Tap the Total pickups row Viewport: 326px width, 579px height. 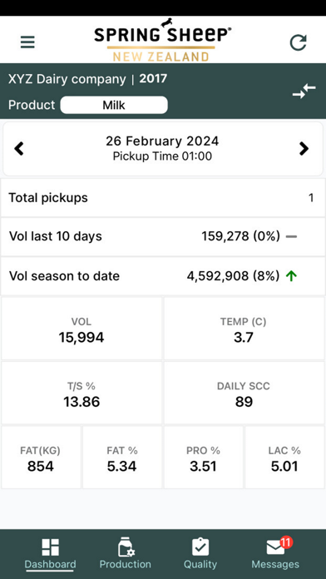pyautogui.click(x=163, y=198)
